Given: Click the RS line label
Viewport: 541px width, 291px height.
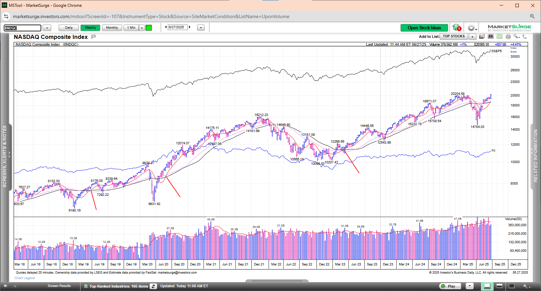Looking at the screenshot, I should [x=493, y=150].
